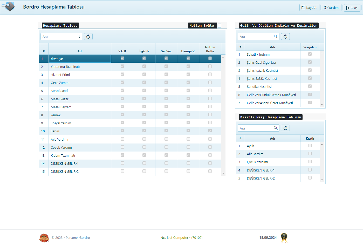Click up arrow on Hesaplama Tablosu scrollbar
The image size is (363, 244).
click(x=223, y=57)
